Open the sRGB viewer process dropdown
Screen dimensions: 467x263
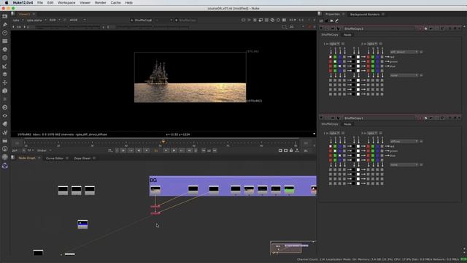point(77,20)
